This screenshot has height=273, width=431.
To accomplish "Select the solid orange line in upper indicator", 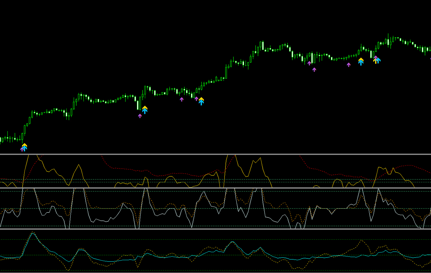I will pyautogui.click(x=215, y=171).
